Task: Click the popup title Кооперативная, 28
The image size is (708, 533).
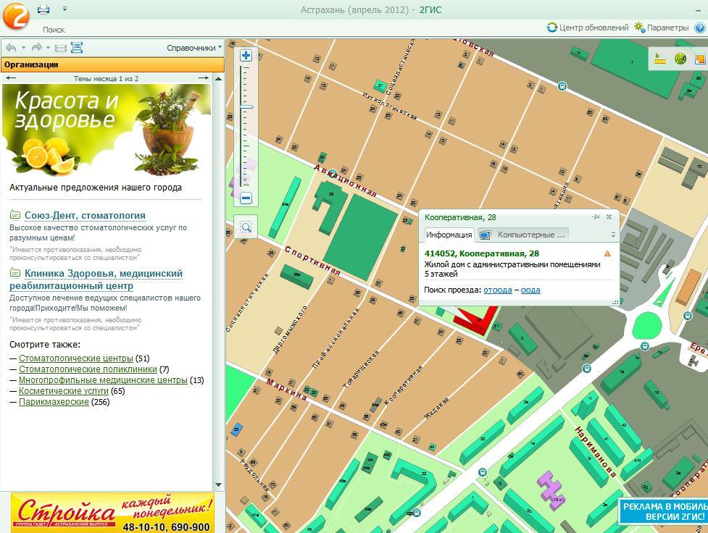Action: 460,217
